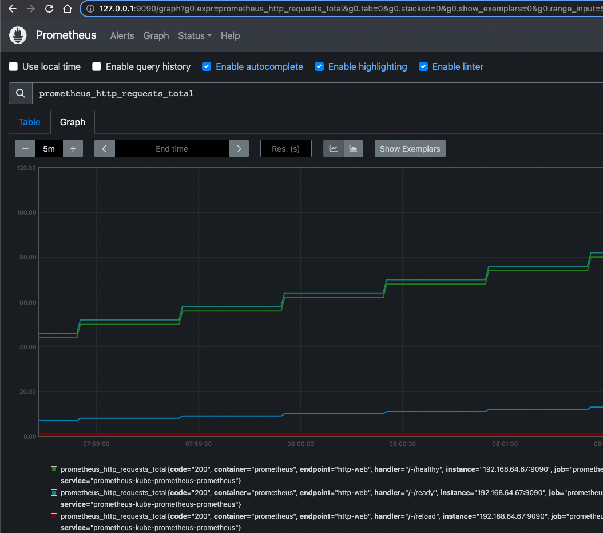The height and width of the screenshot is (533, 603).
Task: Click the Prometheus brand title link
Action: coord(66,35)
